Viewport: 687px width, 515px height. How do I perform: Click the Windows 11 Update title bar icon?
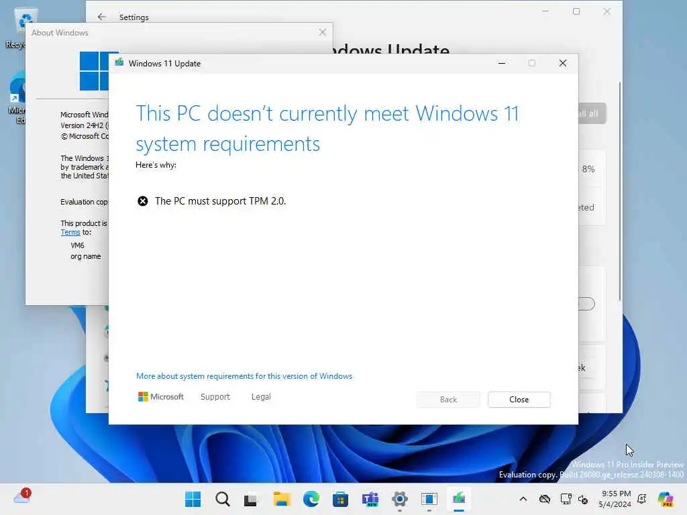click(119, 63)
